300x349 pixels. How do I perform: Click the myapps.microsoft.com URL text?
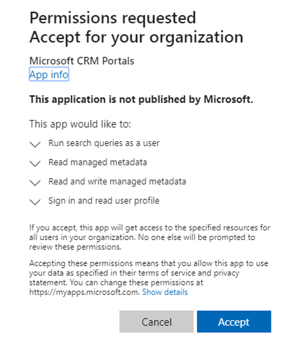coord(83,292)
